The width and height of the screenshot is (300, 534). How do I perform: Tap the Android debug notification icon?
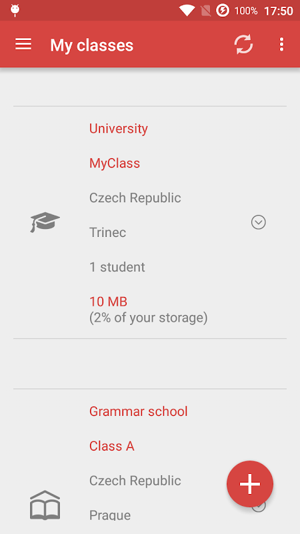(15, 11)
